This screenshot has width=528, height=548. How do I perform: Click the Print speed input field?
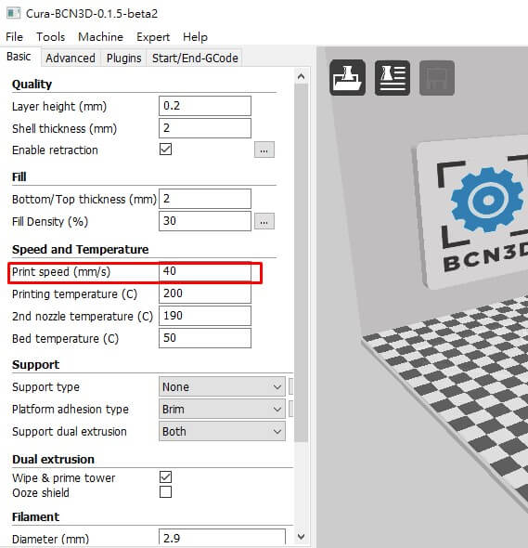coord(205,271)
